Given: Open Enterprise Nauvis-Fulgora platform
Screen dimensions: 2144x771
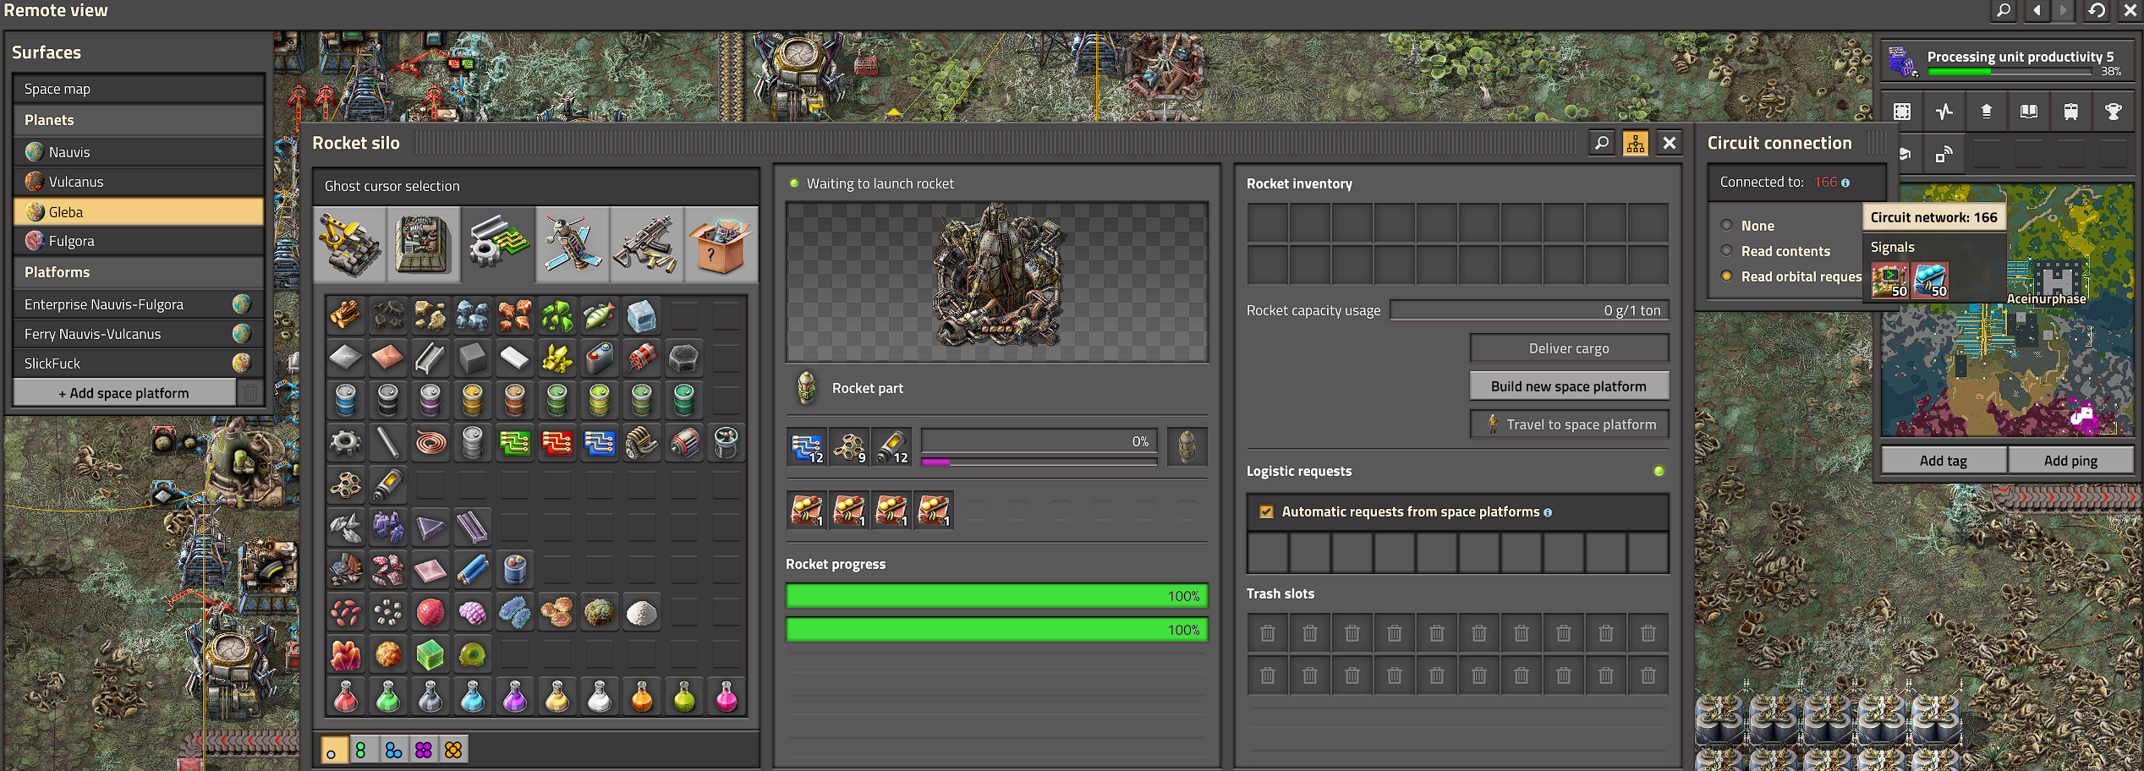Looking at the screenshot, I should (x=139, y=304).
